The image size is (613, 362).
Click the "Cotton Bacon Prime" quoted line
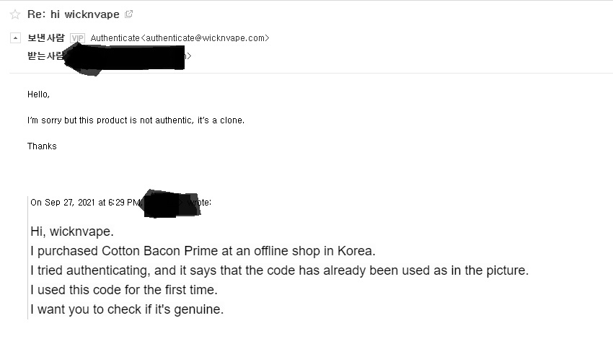[x=203, y=251]
